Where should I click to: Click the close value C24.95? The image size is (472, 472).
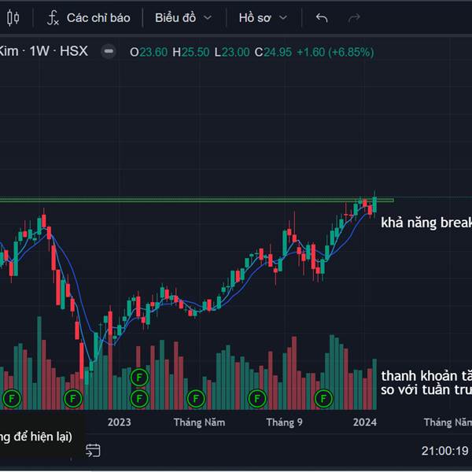point(273,52)
